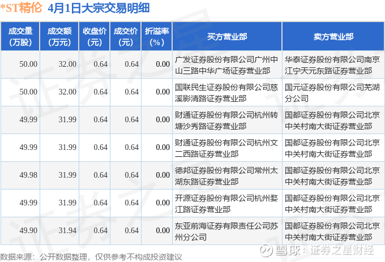This screenshot has height=262, width=385.
Task: Click volume 49.99 in 财通杭州转塘沙秀路 row
Action: tap(28, 120)
